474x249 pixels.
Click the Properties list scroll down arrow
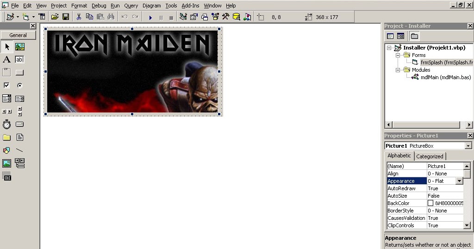tap(467, 225)
